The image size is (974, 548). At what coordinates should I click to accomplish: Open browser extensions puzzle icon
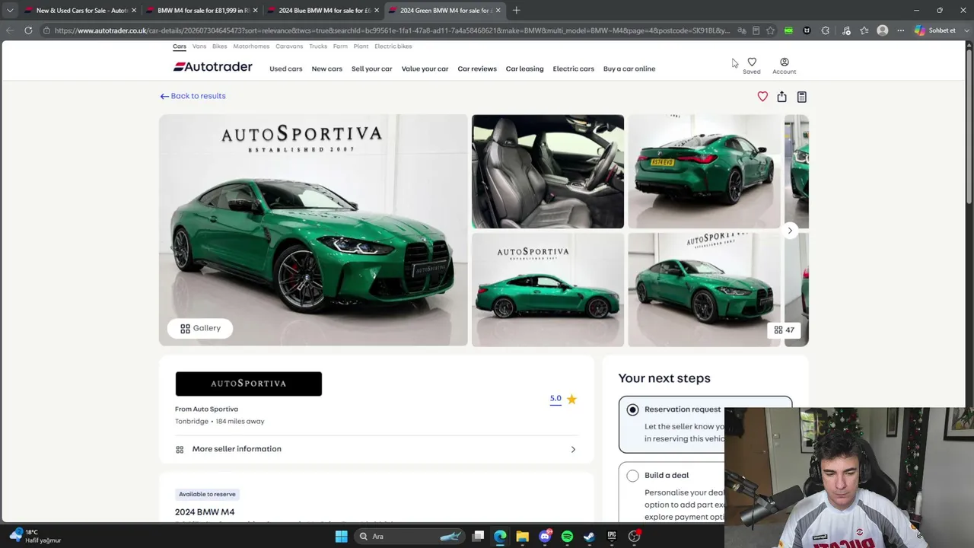point(826,30)
